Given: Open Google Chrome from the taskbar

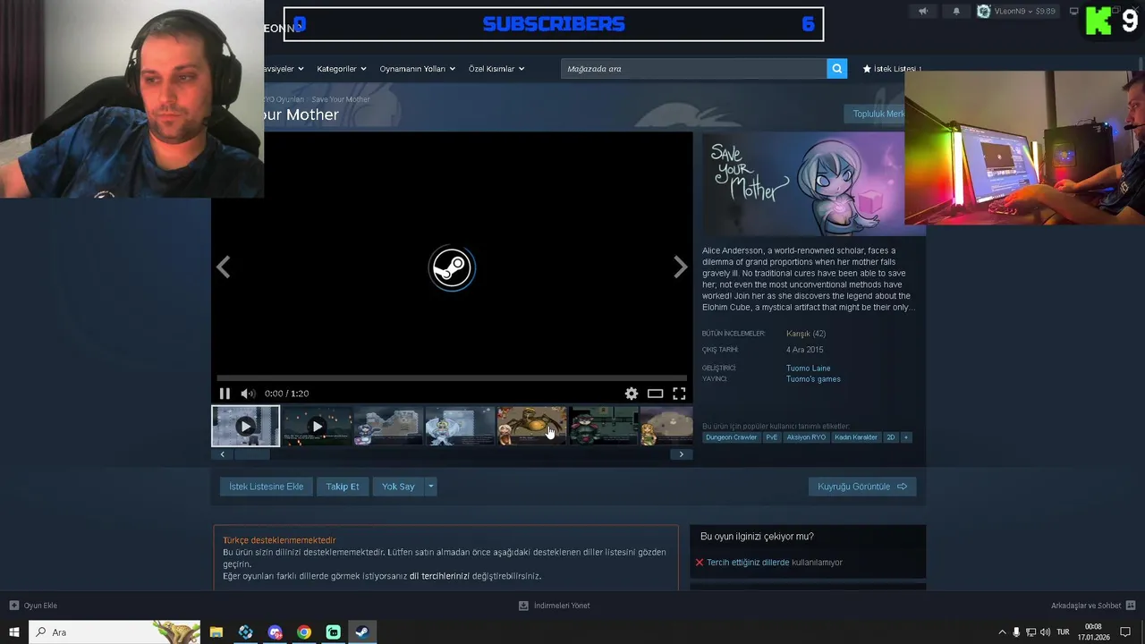Looking at the screenshot, I should pyautogui.click(x=304, y=632).
